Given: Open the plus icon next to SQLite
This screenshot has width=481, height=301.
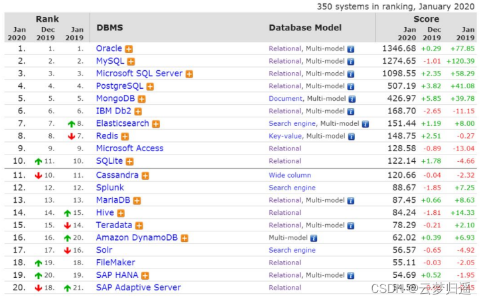Looking at the screenshot, I should point(130,162).
